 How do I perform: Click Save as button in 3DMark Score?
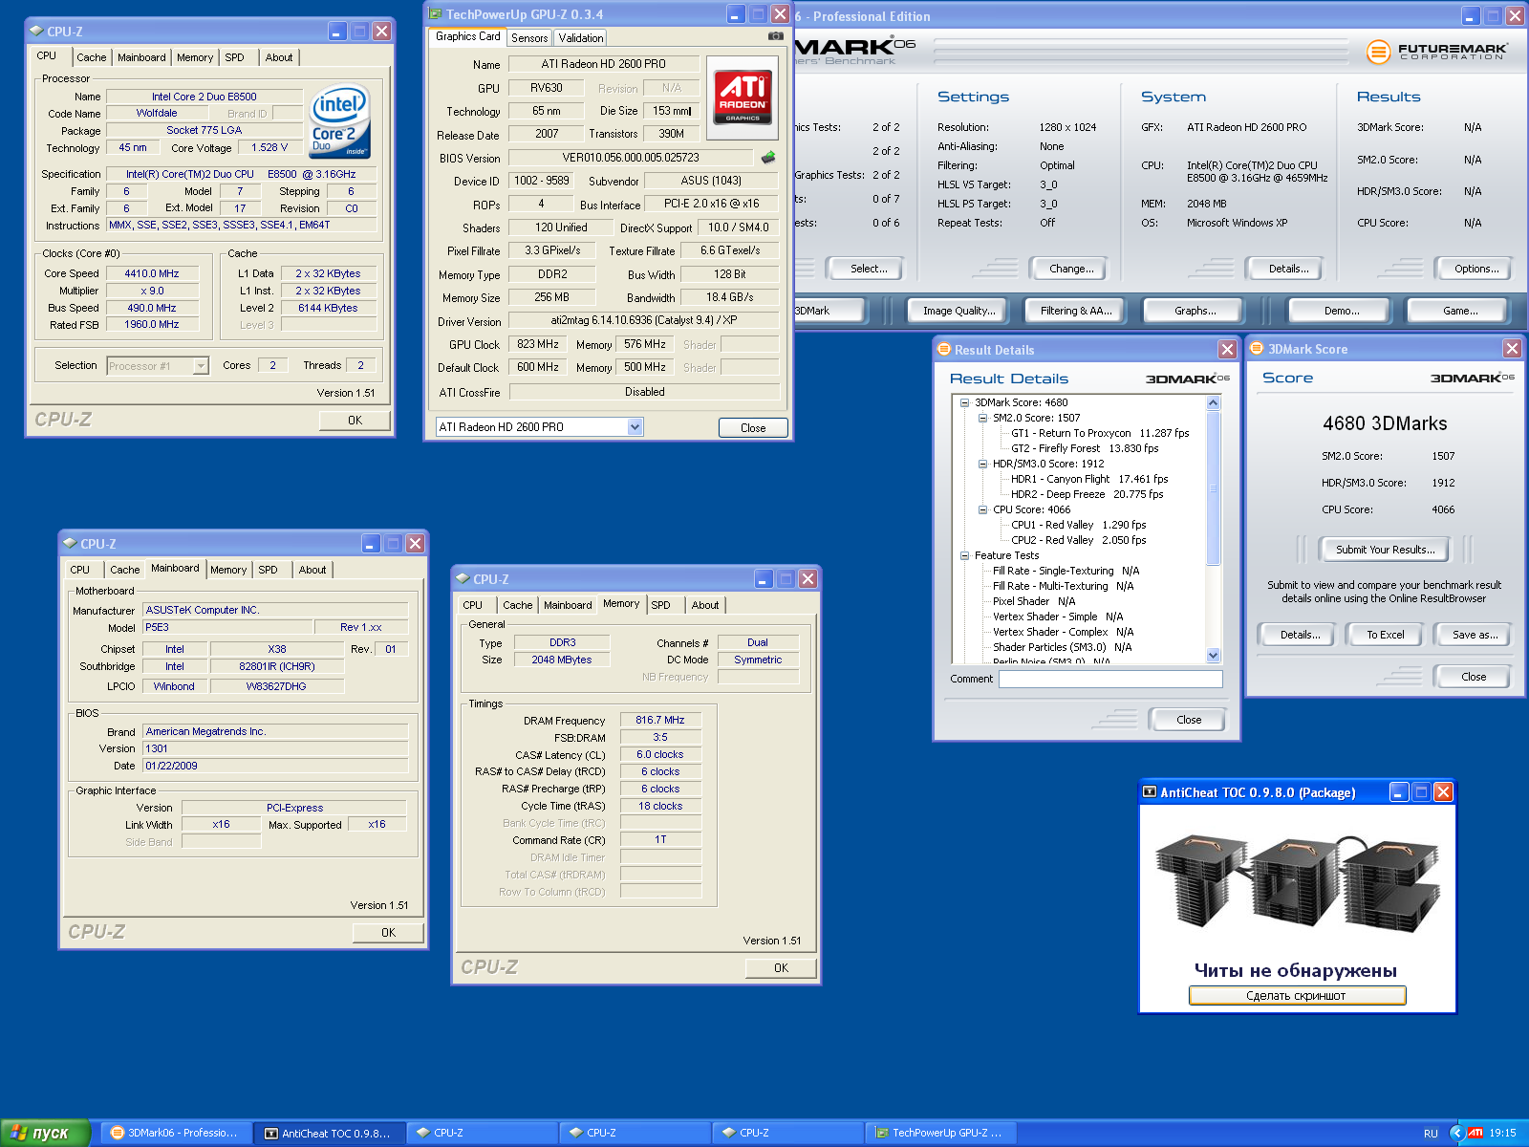1474,635
